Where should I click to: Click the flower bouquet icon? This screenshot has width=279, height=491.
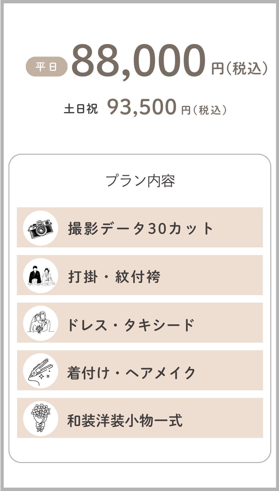(40, 418)
